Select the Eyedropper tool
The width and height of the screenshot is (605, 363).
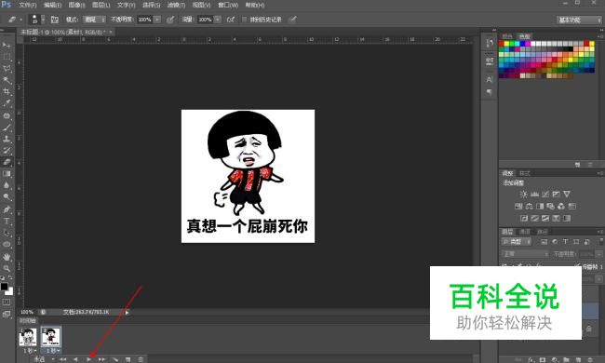pos(7,103)
